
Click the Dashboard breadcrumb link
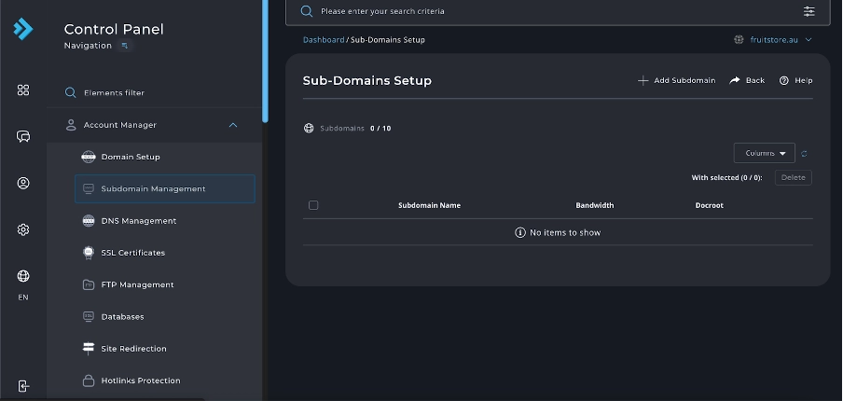pyautogui.click(x=323, y=40)
